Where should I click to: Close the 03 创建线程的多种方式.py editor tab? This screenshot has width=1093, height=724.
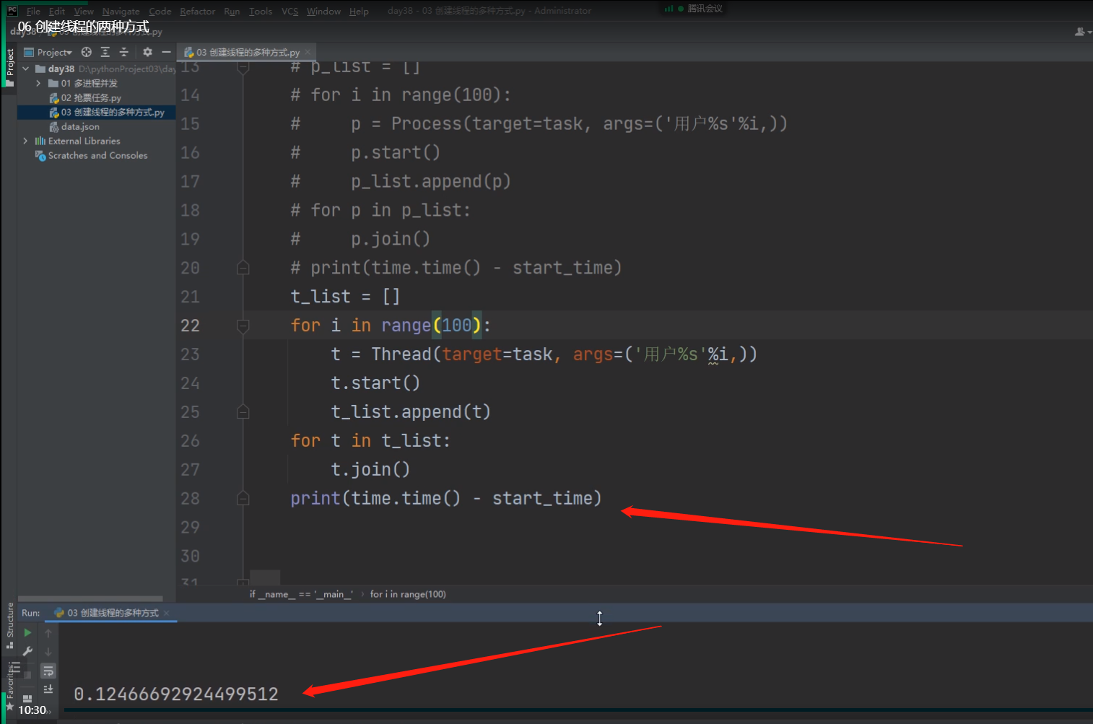[308, 52]
